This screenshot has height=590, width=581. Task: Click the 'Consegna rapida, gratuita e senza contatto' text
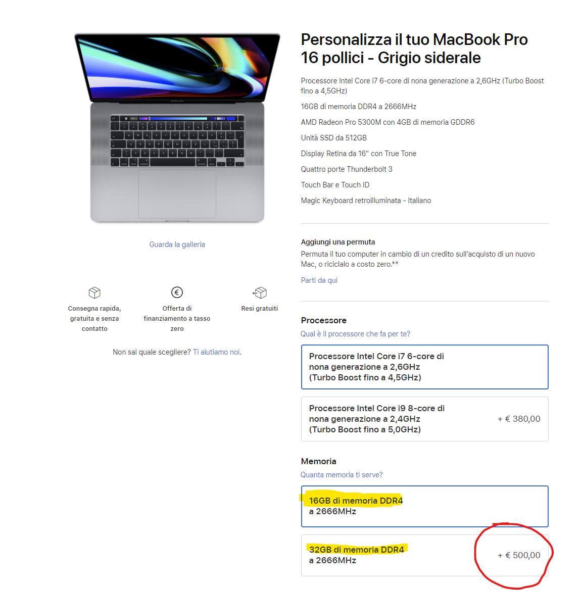pos(94,318)
